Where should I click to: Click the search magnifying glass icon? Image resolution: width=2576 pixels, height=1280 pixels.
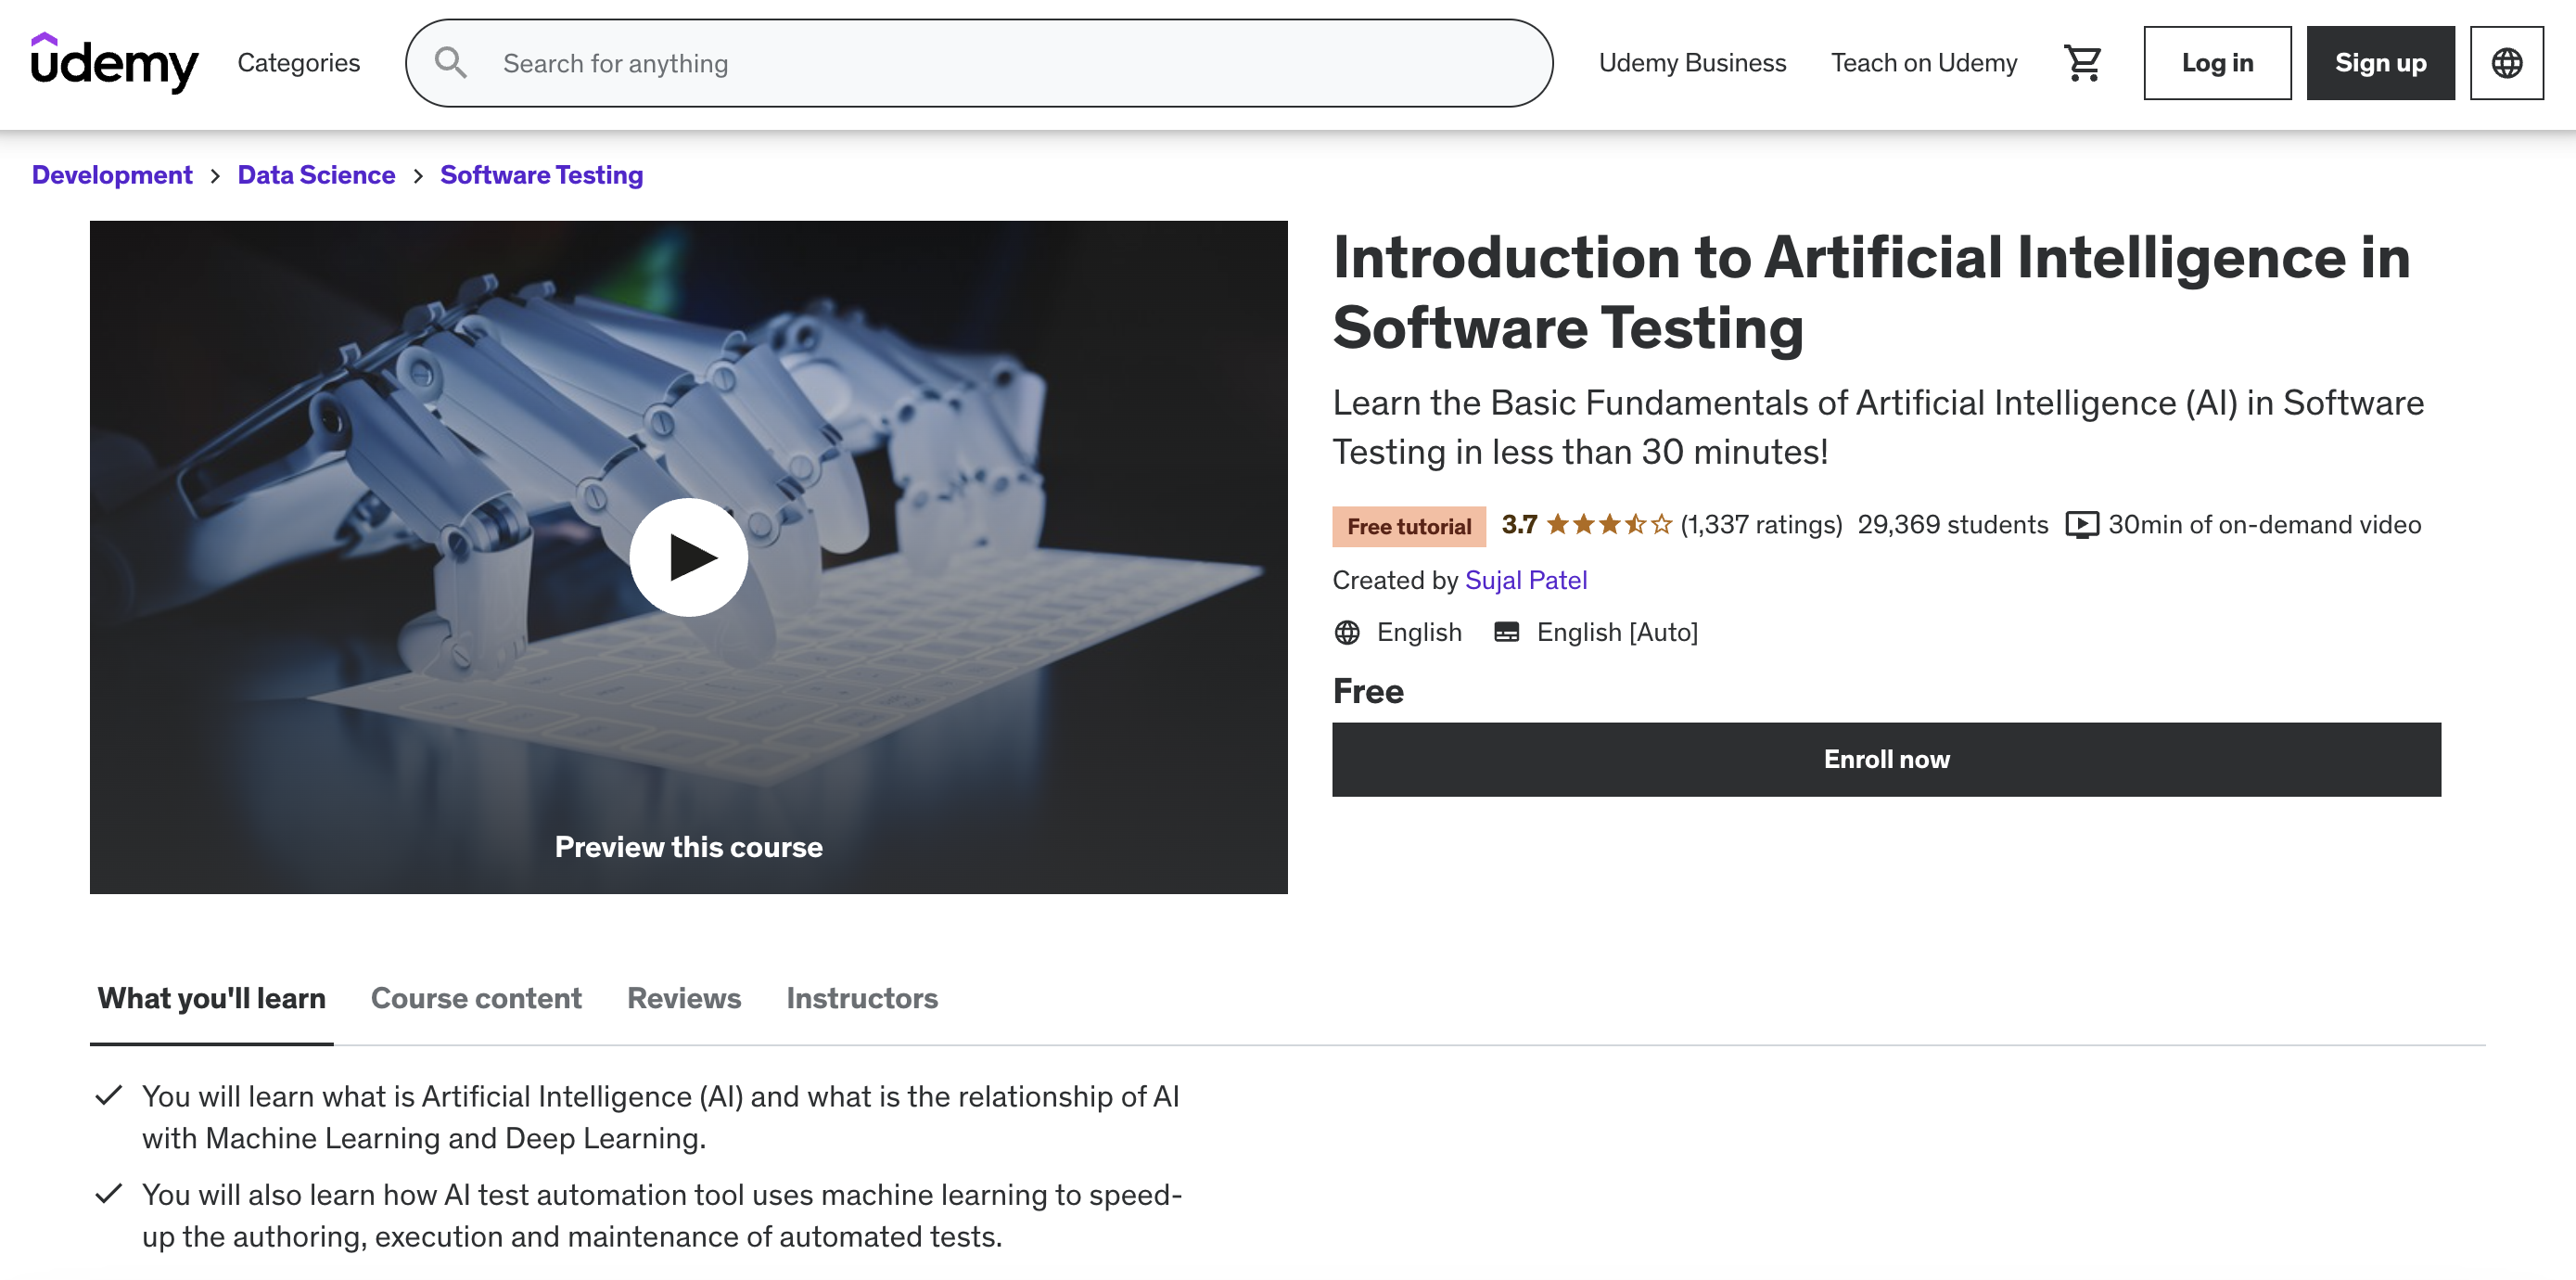(x=450, y=62)
